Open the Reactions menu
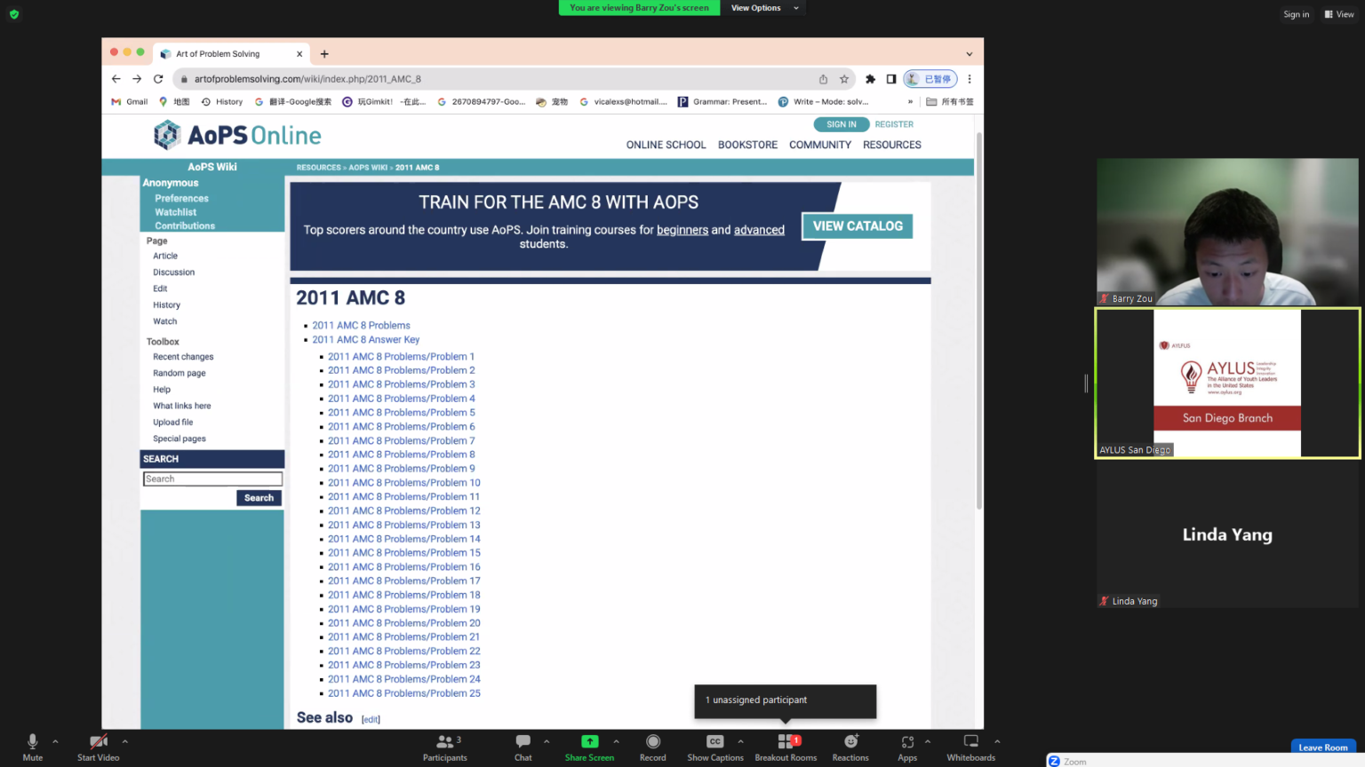Viewport: 1365px width, 767px height. [850, 747]
